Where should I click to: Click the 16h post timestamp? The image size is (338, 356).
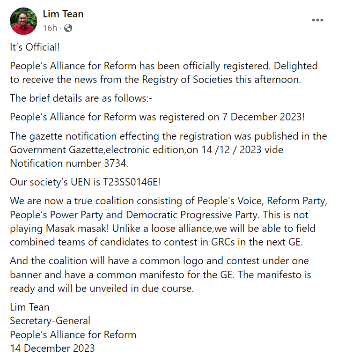coord(50,28)
